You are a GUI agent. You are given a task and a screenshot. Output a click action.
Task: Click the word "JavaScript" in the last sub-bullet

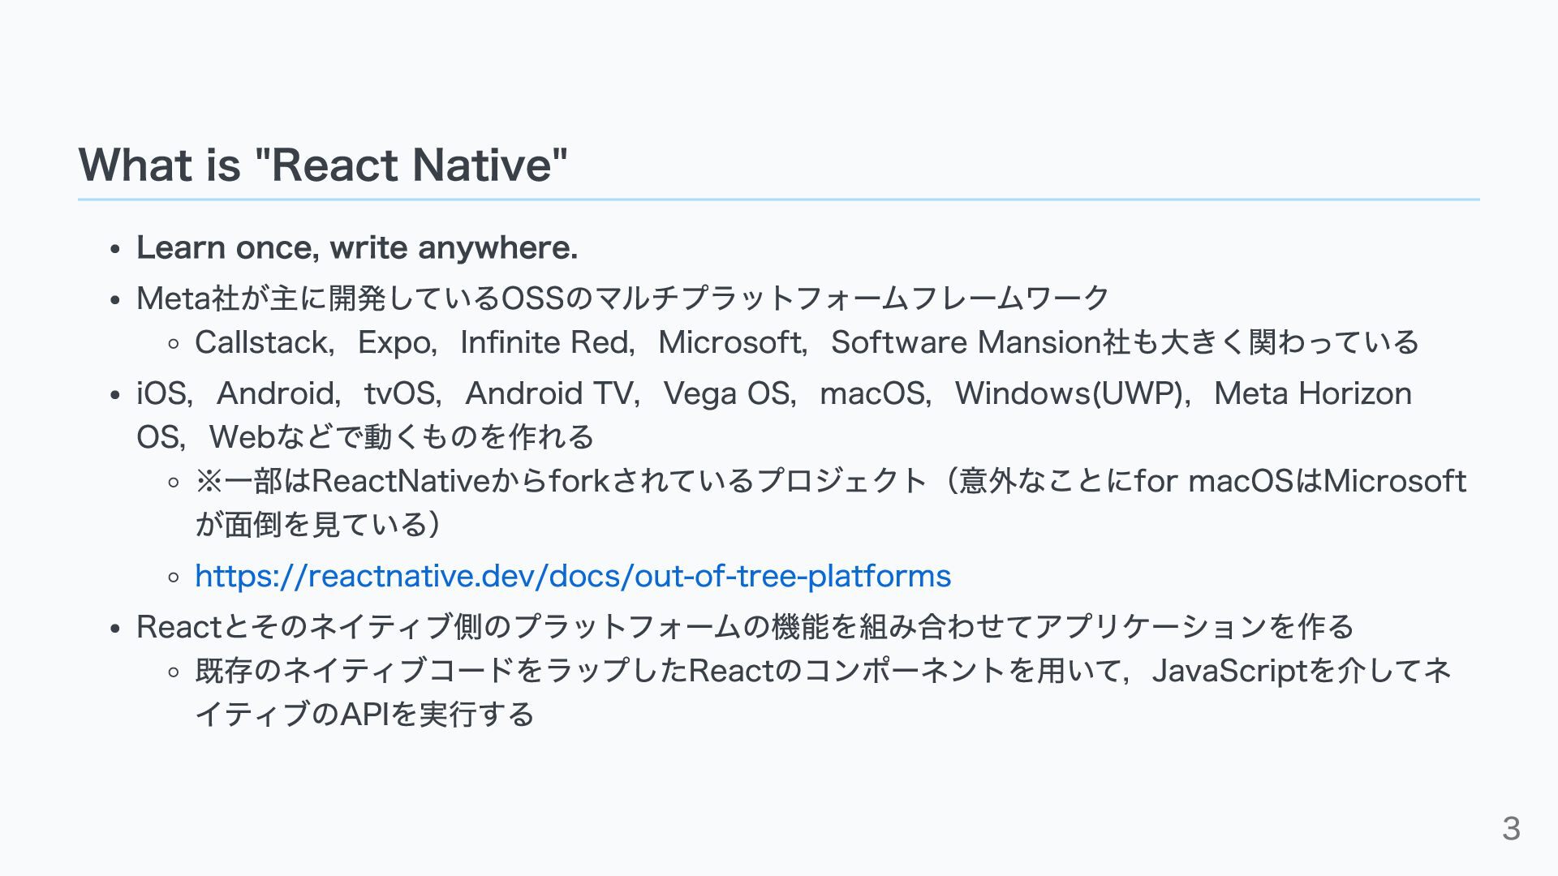[1229, 671]
